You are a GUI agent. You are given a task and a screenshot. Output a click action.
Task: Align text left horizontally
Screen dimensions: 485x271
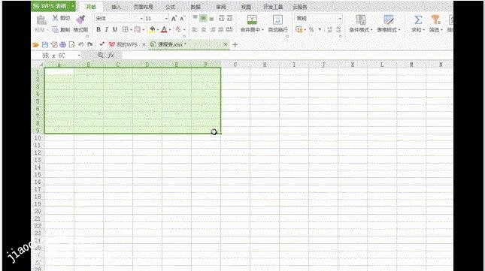195,29
